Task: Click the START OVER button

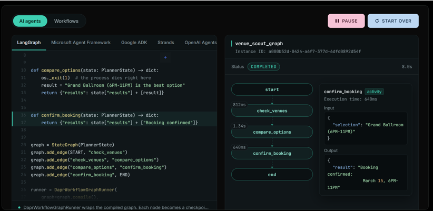Action: 393,21
